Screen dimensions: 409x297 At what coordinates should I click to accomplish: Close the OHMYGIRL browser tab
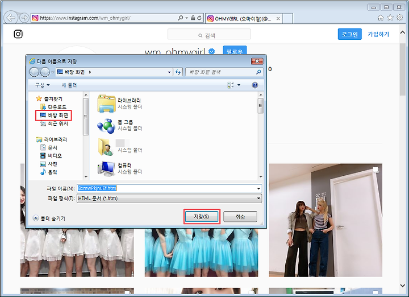point(278,19)
